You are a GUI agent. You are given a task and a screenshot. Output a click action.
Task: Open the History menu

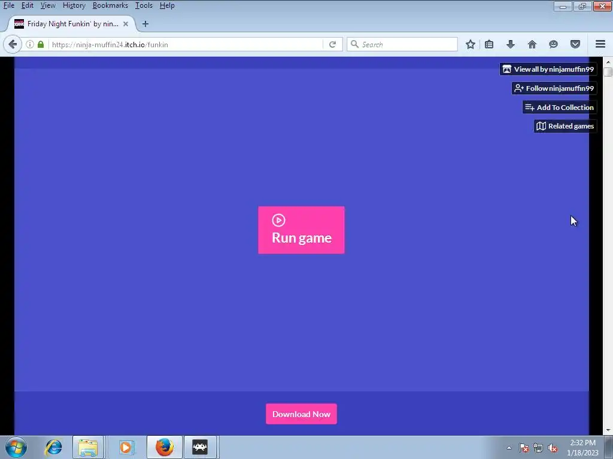(74, 5)
